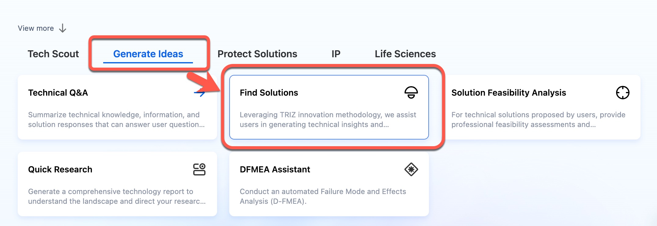
Task: Select the Generate Ideas tab
Action: click(x=148, y=54)
